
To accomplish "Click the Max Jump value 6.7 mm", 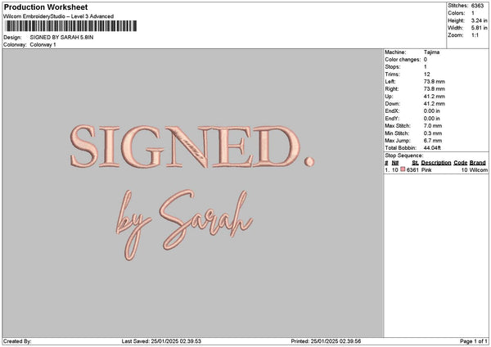I will click(433, 141).
